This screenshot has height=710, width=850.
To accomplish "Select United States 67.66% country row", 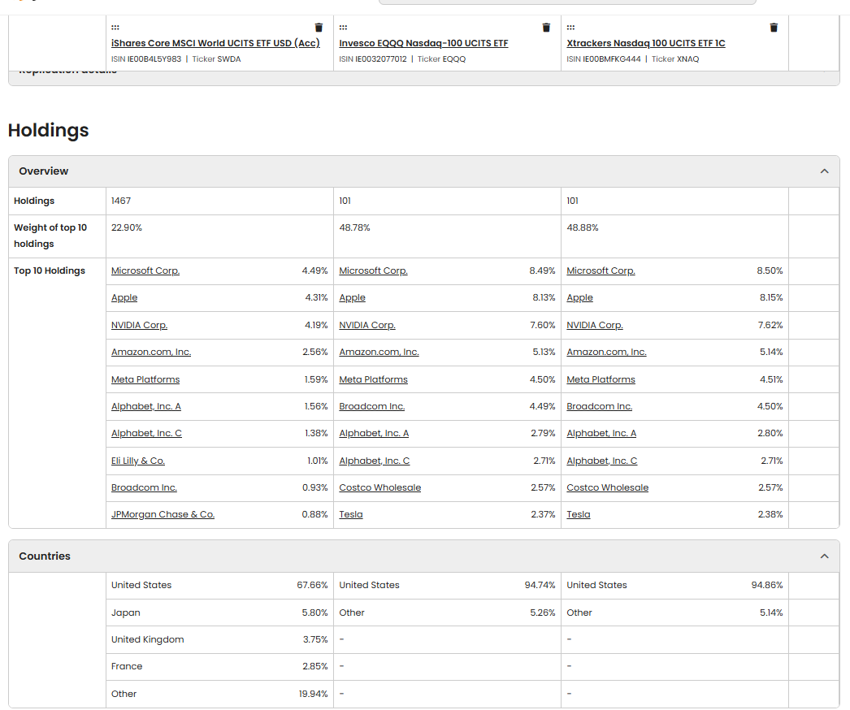I will click(x=219, y=586).
